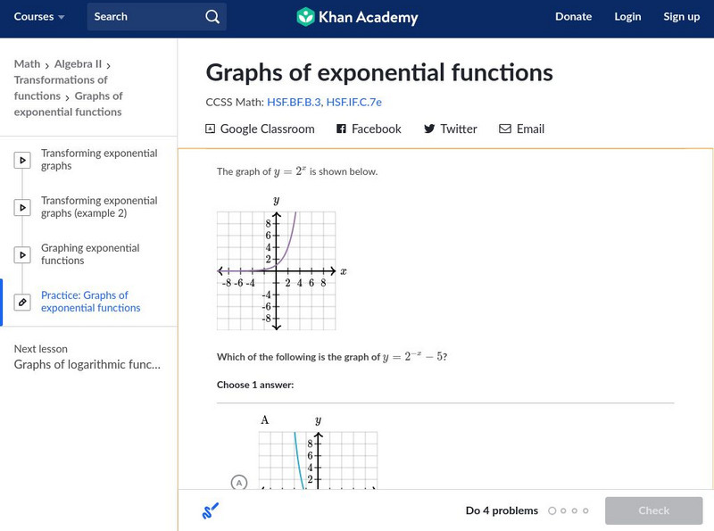Share via the Facebook icon
The width and height of the screenshot is (714, 531).
pos(341,129)
